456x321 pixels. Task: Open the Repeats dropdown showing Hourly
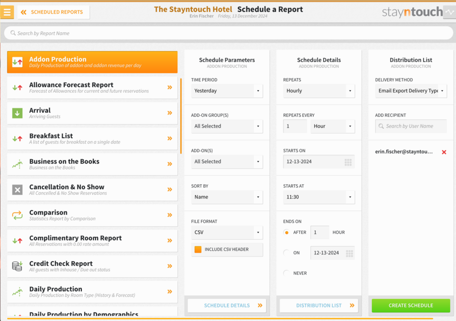tap(319, 91)
